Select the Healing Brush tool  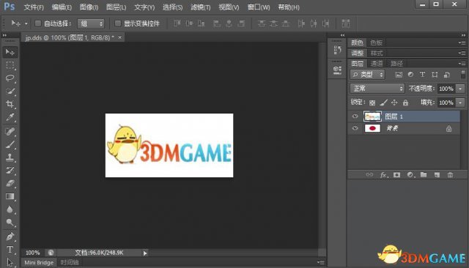click(x=10, y=132)
